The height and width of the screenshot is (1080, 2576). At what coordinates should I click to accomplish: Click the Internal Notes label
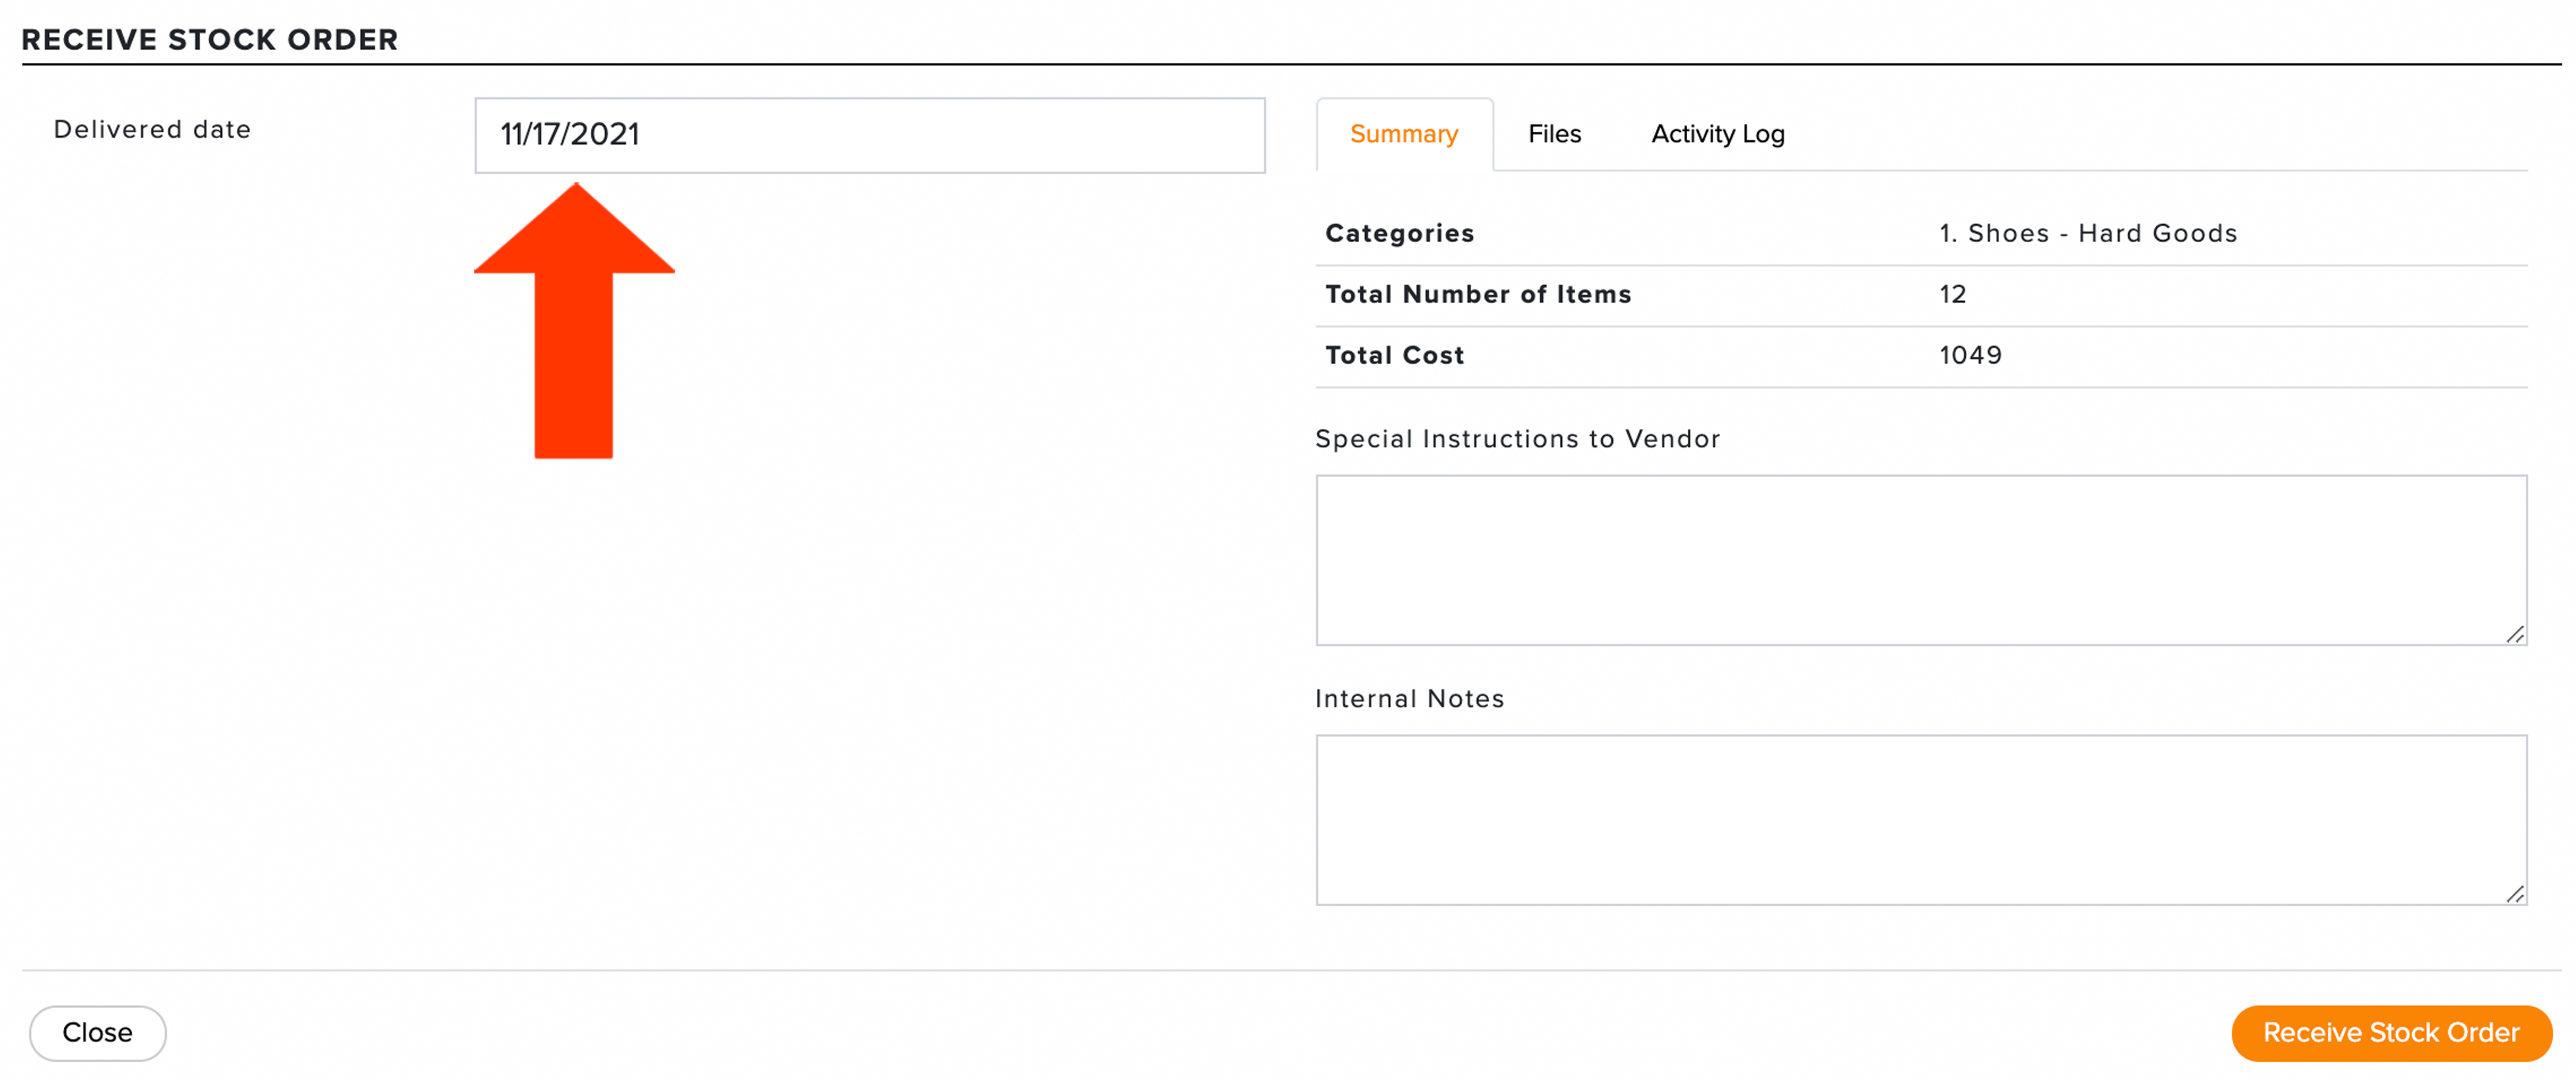1409,698
